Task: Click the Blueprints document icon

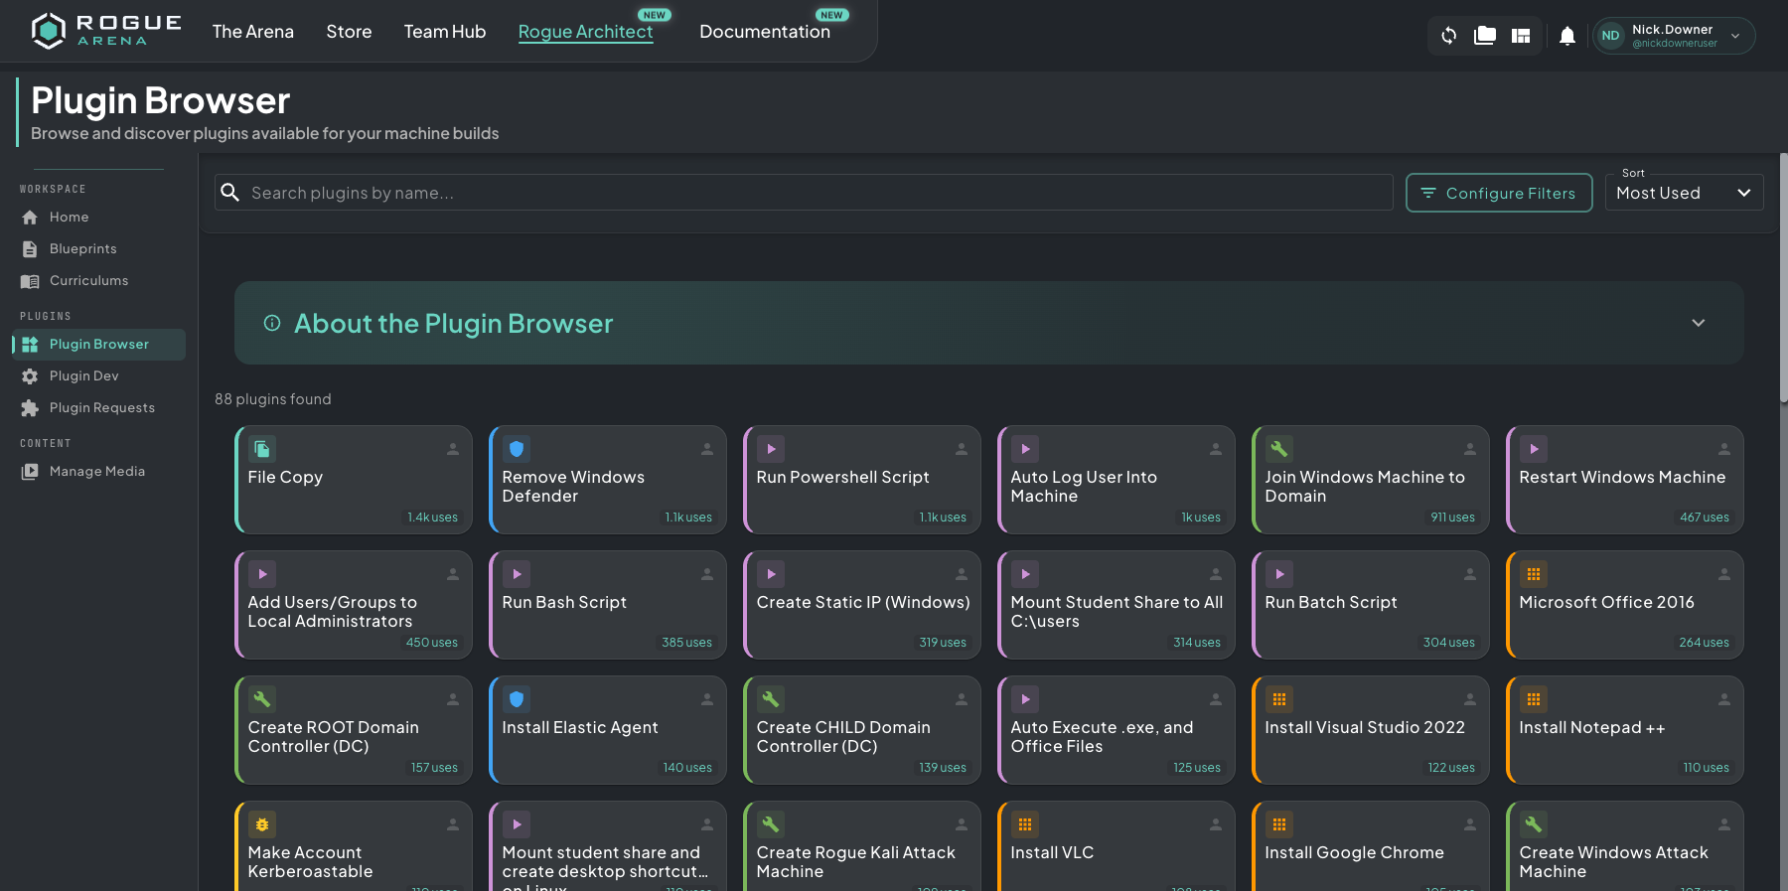Action: (x=30, y=249)
